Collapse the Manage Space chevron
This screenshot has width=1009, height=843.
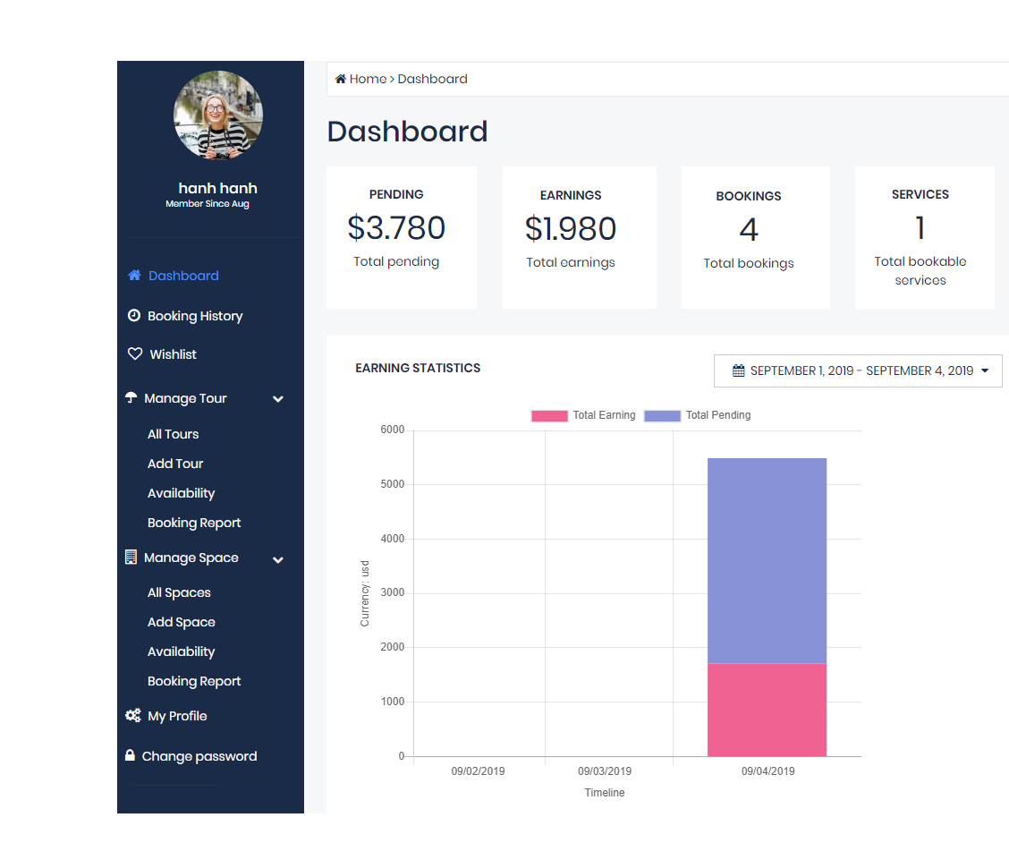278,559
